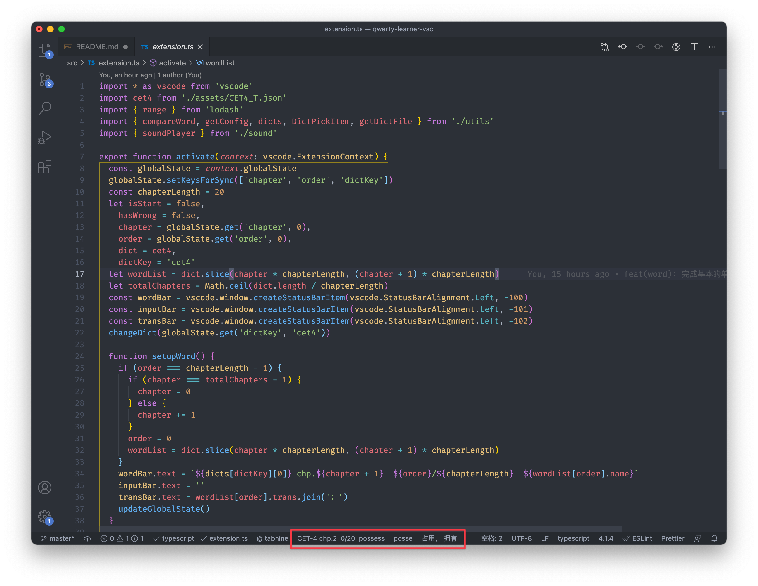The height and width of the screenshot is (586, 758).
Task: Open the LF end-of-line selector
Action: pyautogui.click(x=545, y=538)
